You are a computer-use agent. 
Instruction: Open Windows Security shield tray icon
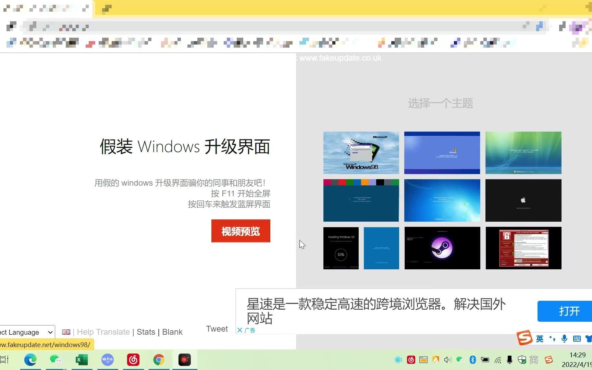[x=522, y=360]
